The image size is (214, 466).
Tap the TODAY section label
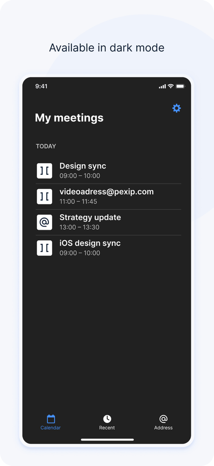tap(46, 146)
